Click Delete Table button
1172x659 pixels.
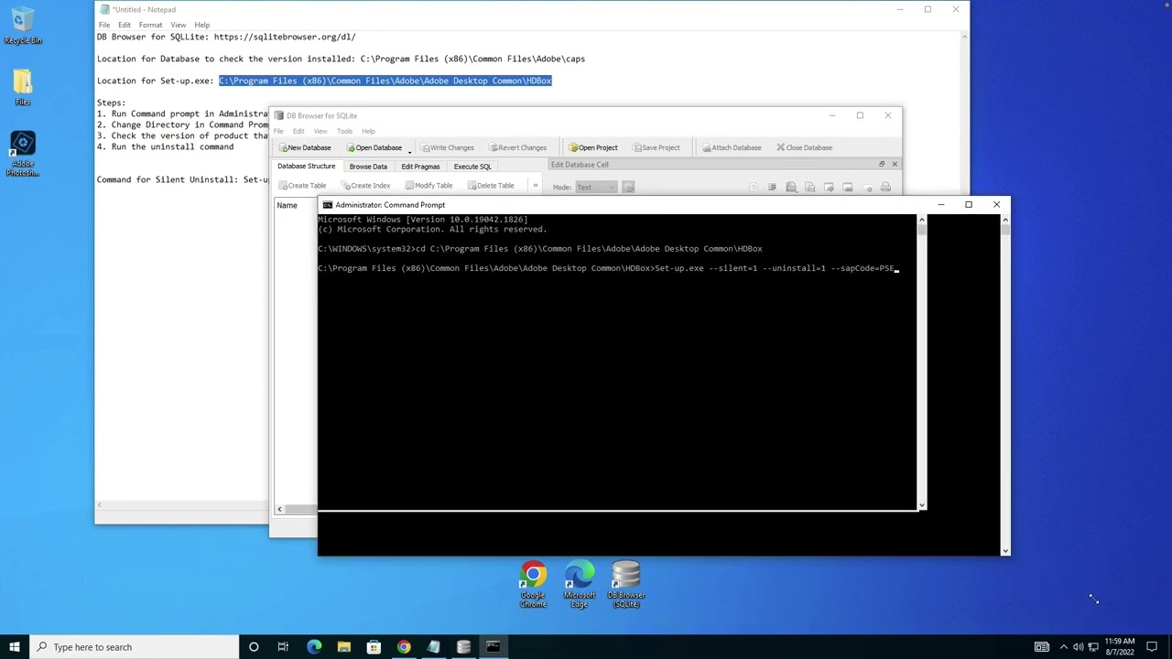491,186
